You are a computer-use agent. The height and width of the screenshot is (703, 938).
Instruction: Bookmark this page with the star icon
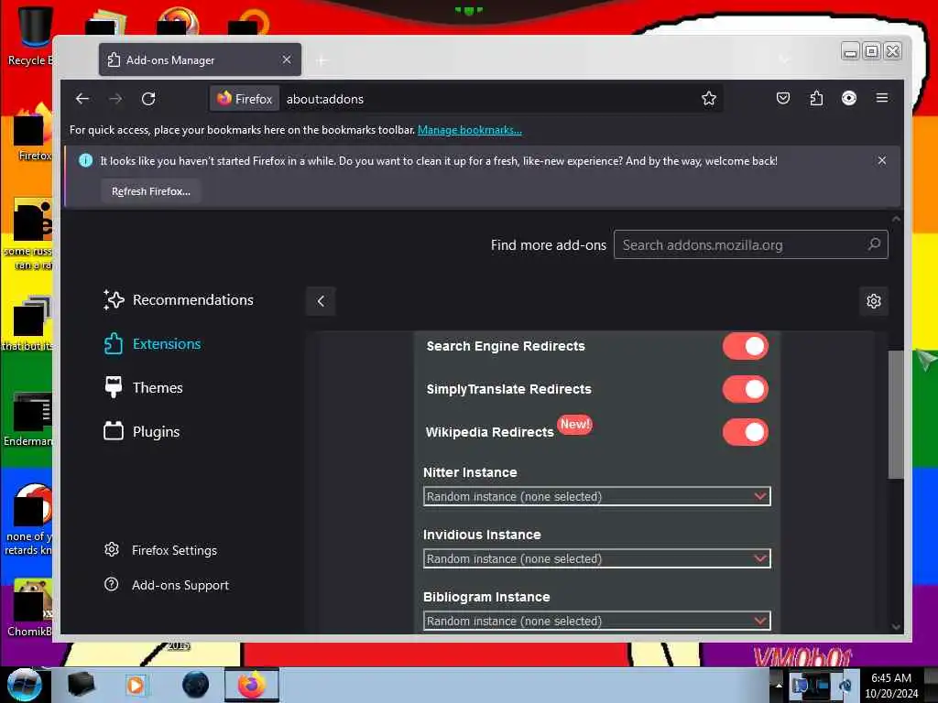click(709, 99)
